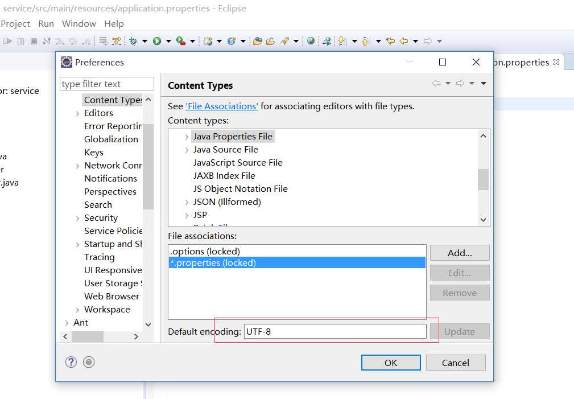Viewport: 574px width, 399px height.
Task: Expand the Java Source File content type
Action: (x=187, y=150)
